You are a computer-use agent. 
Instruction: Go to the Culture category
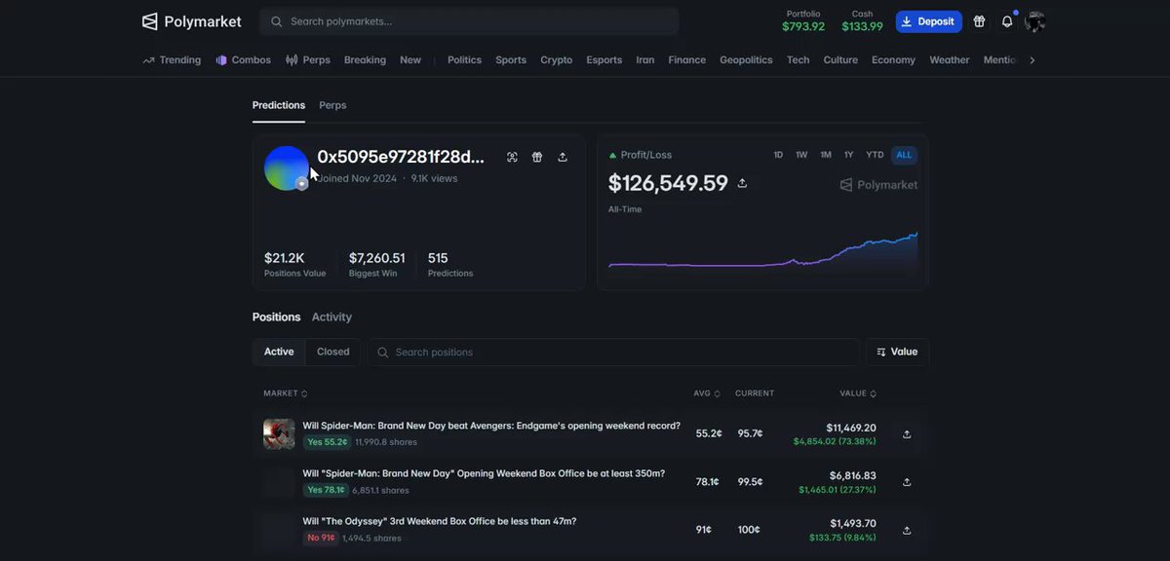click(840, 60)
